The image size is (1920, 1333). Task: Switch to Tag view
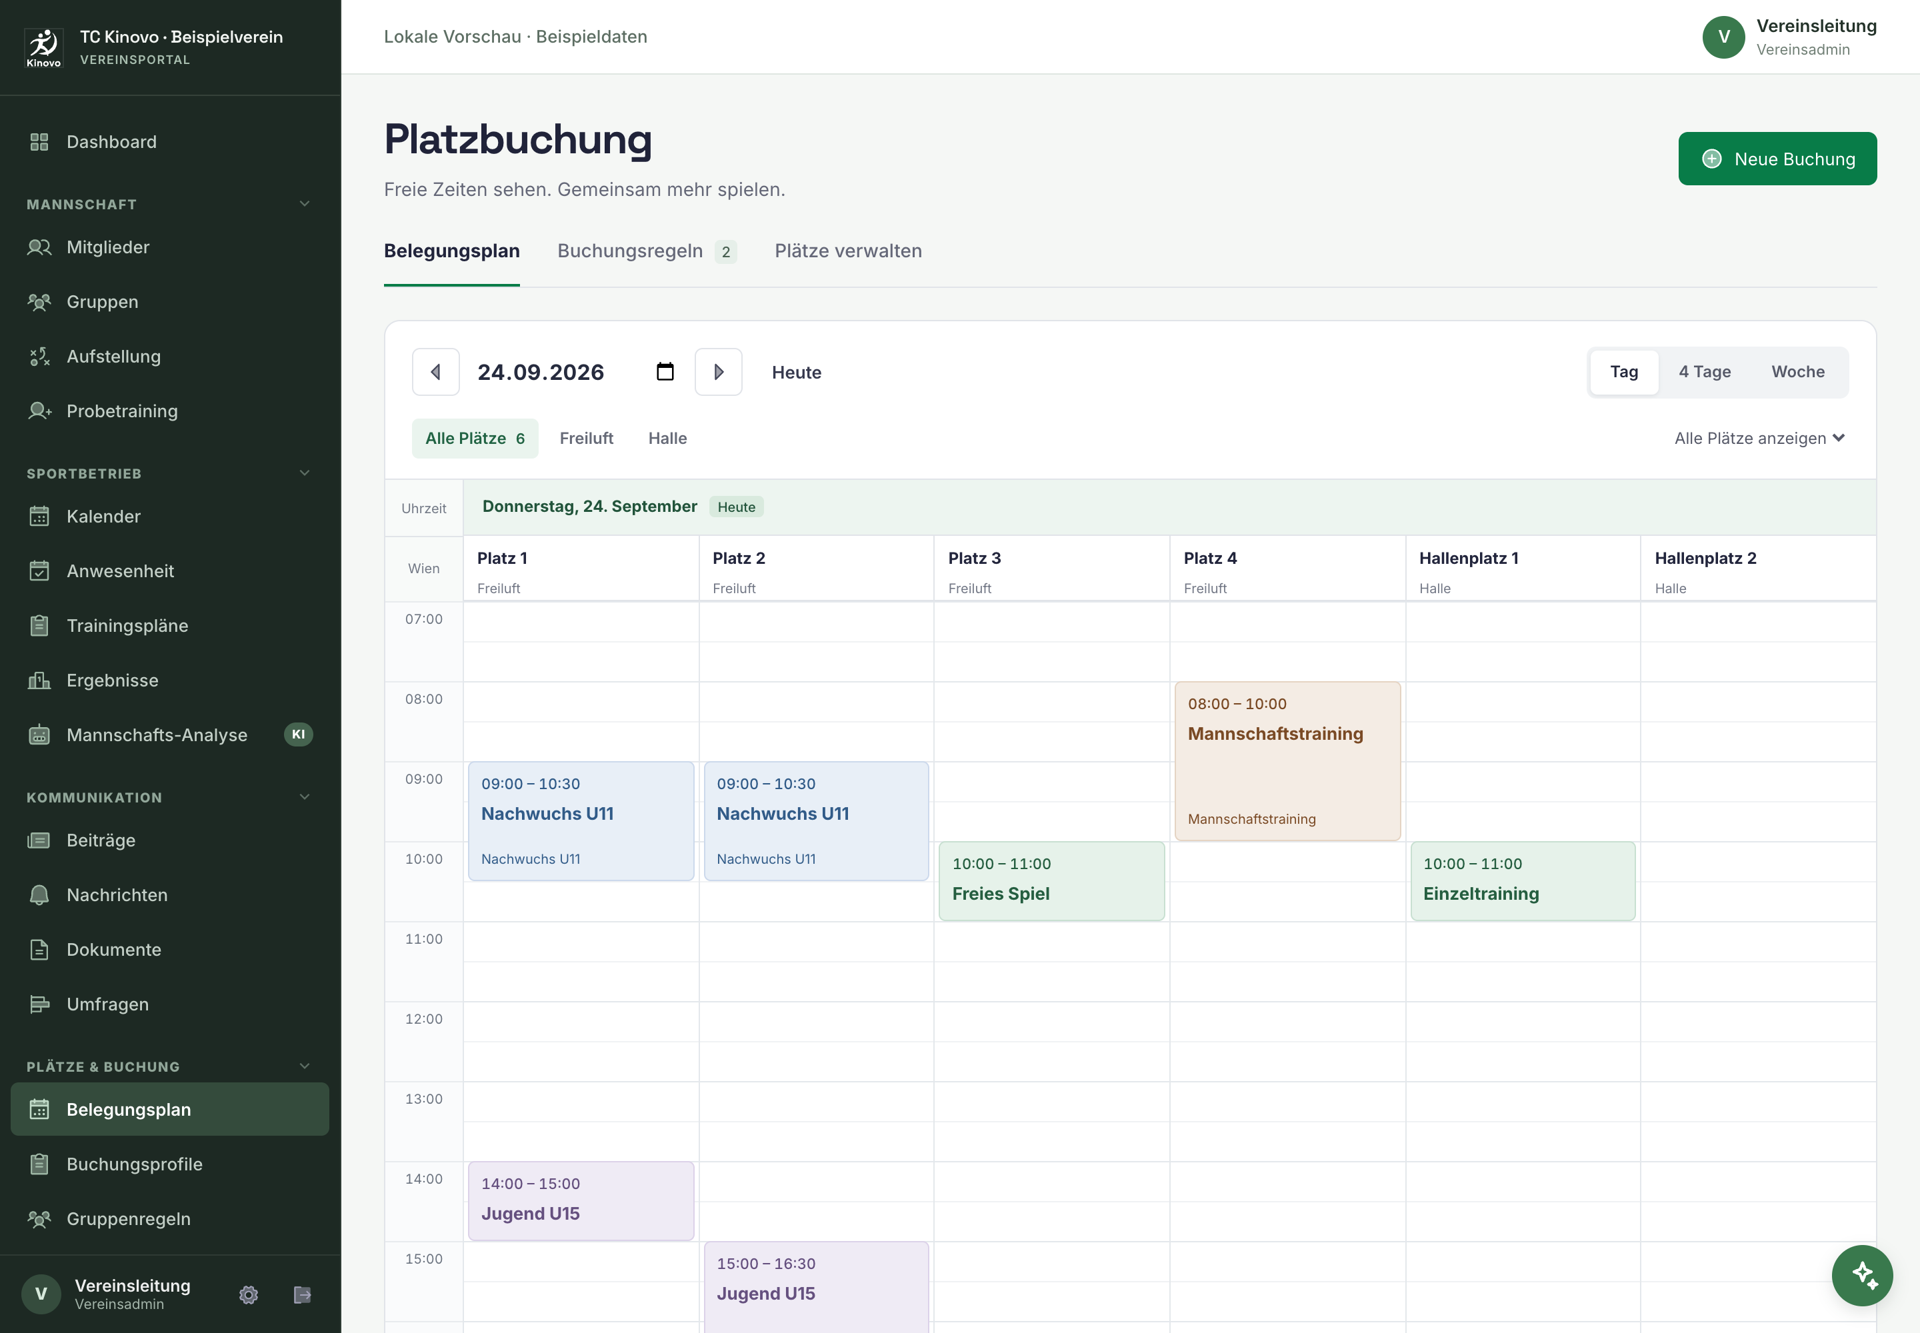pyautogui.click(x=1623, y=372)
